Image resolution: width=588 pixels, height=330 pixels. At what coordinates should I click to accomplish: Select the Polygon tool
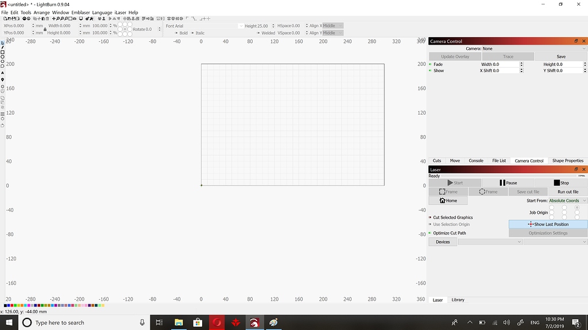click(4, 65)
